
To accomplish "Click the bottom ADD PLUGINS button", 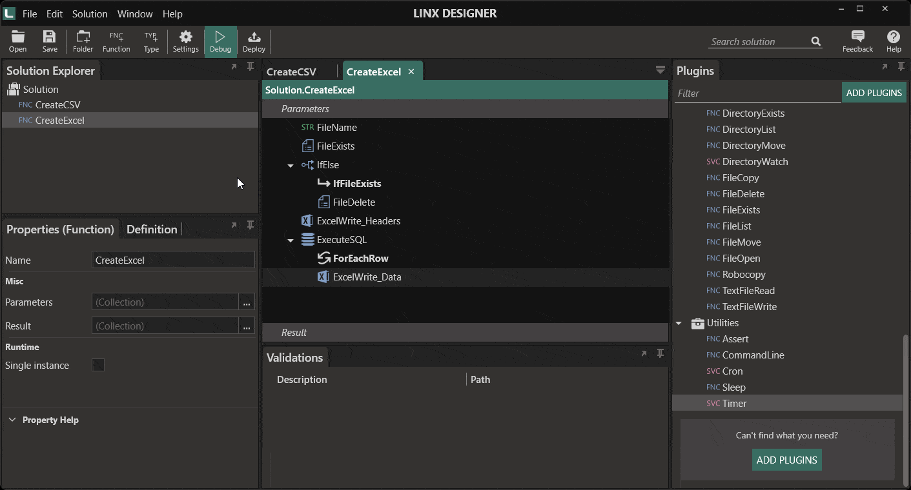I will (x=786, y=460).
